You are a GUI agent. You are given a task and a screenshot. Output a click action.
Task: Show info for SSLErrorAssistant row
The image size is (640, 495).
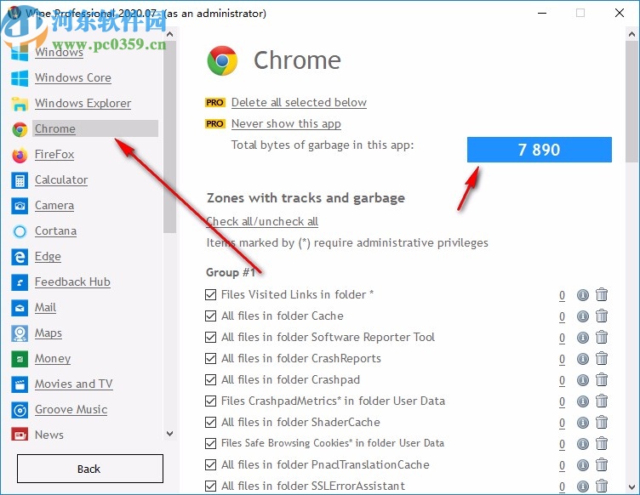(583, 486)
